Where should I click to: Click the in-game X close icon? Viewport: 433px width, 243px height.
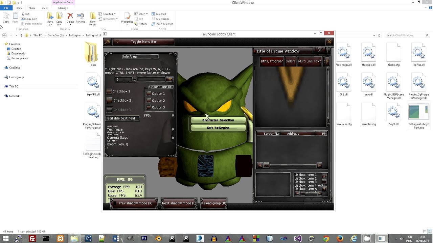[329, 42]
